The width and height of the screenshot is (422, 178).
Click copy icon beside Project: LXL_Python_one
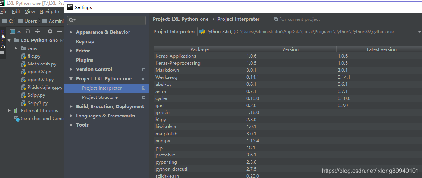tap(143, 79)
